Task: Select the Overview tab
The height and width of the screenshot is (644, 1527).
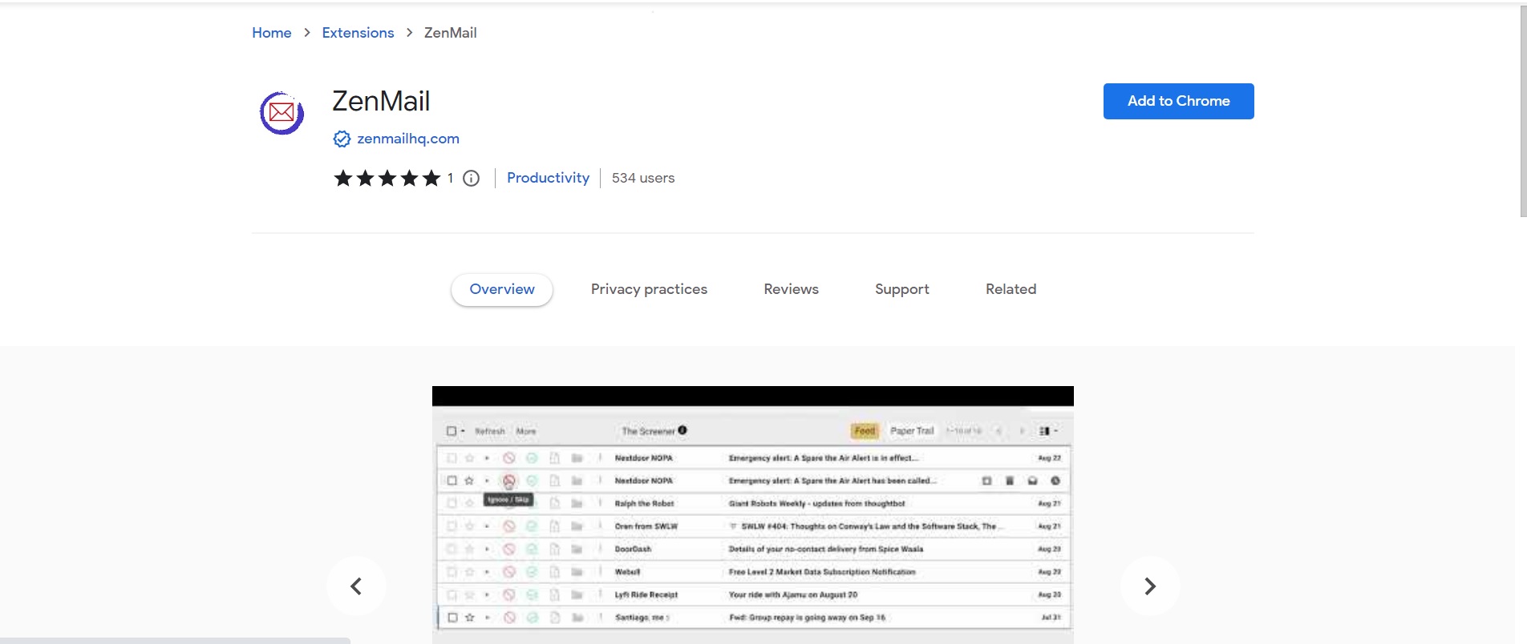Action: coord(502,289)
